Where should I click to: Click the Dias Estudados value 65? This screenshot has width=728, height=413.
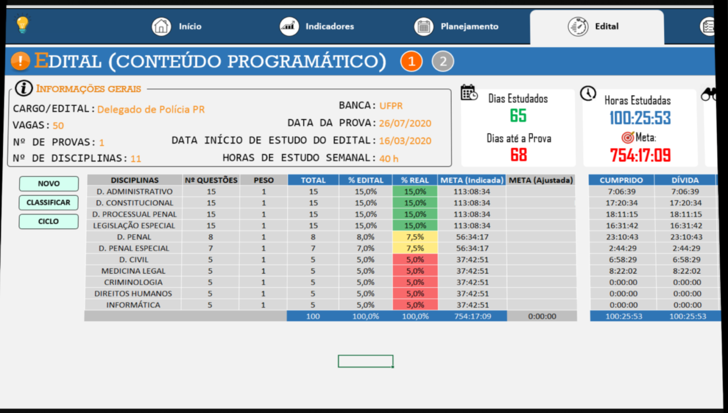pyautogui.click(x=518, y=116)
